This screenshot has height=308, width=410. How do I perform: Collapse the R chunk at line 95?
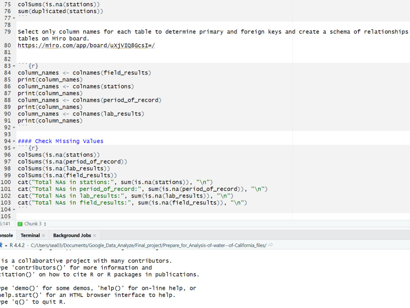(x=14, y=148)
